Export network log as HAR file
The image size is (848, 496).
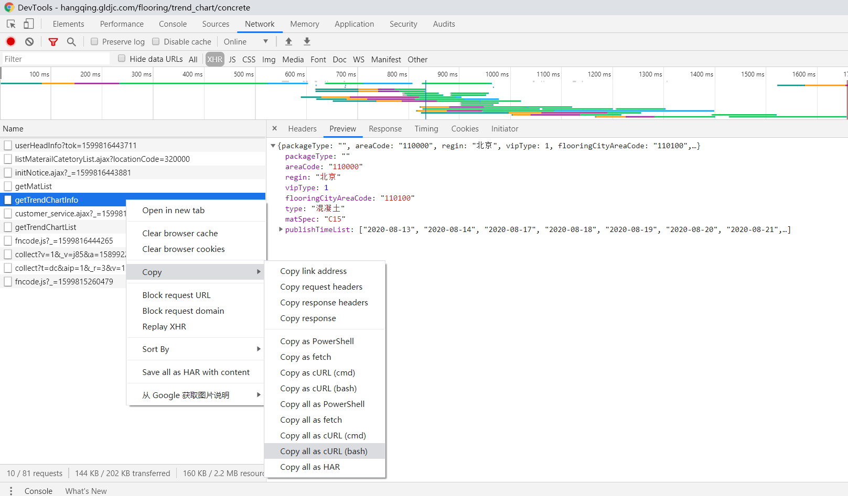point(307,41)
